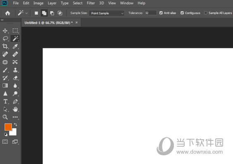This screenshot has width=233, height=164.
Task: Click the orange foreground color swatch
Action: tap(8, 127)
